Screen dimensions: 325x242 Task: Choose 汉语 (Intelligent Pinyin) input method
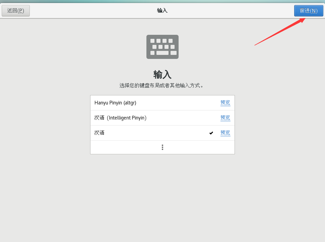162,118
